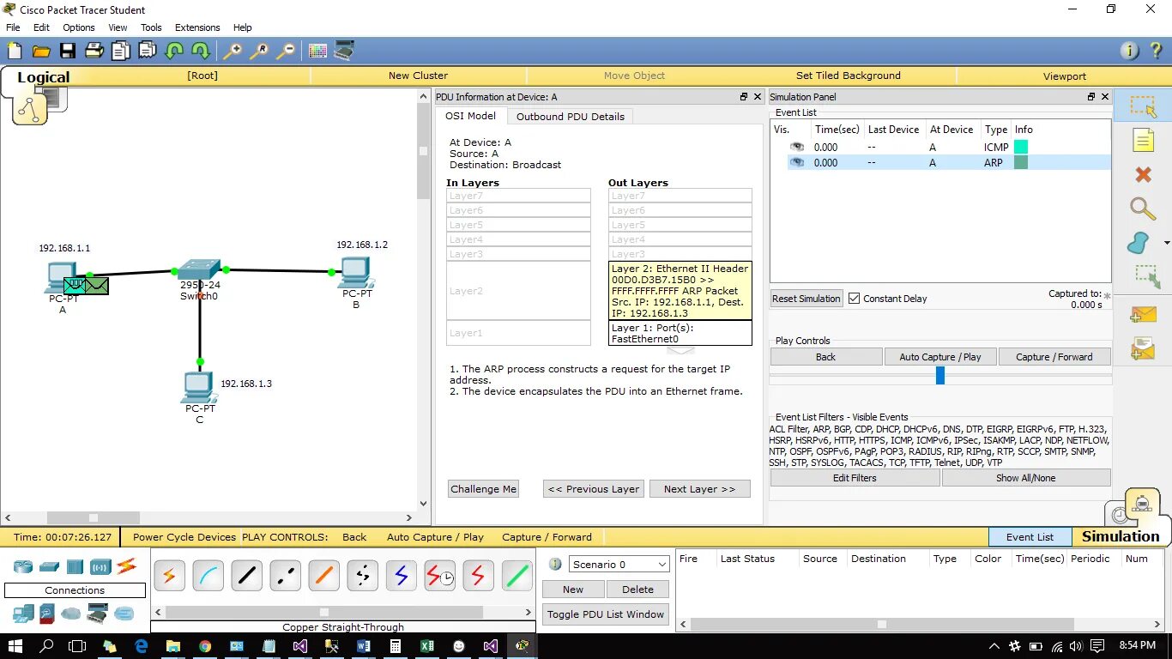Toggle the Constant Delay checkbox

tap(854, 299)
